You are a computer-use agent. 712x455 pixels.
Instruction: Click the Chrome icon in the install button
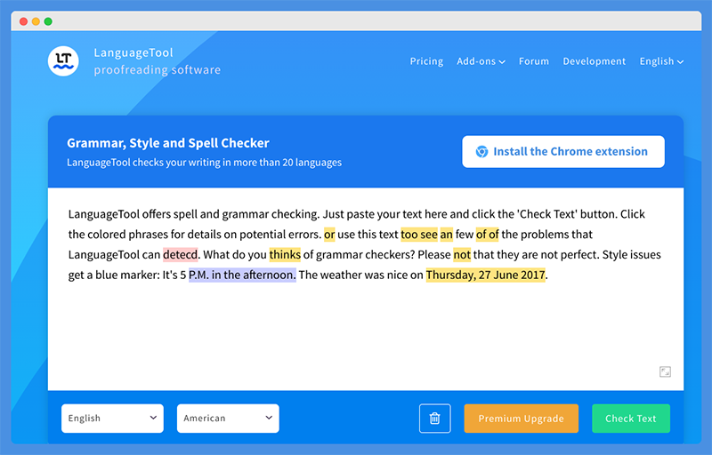click(481, 151)
